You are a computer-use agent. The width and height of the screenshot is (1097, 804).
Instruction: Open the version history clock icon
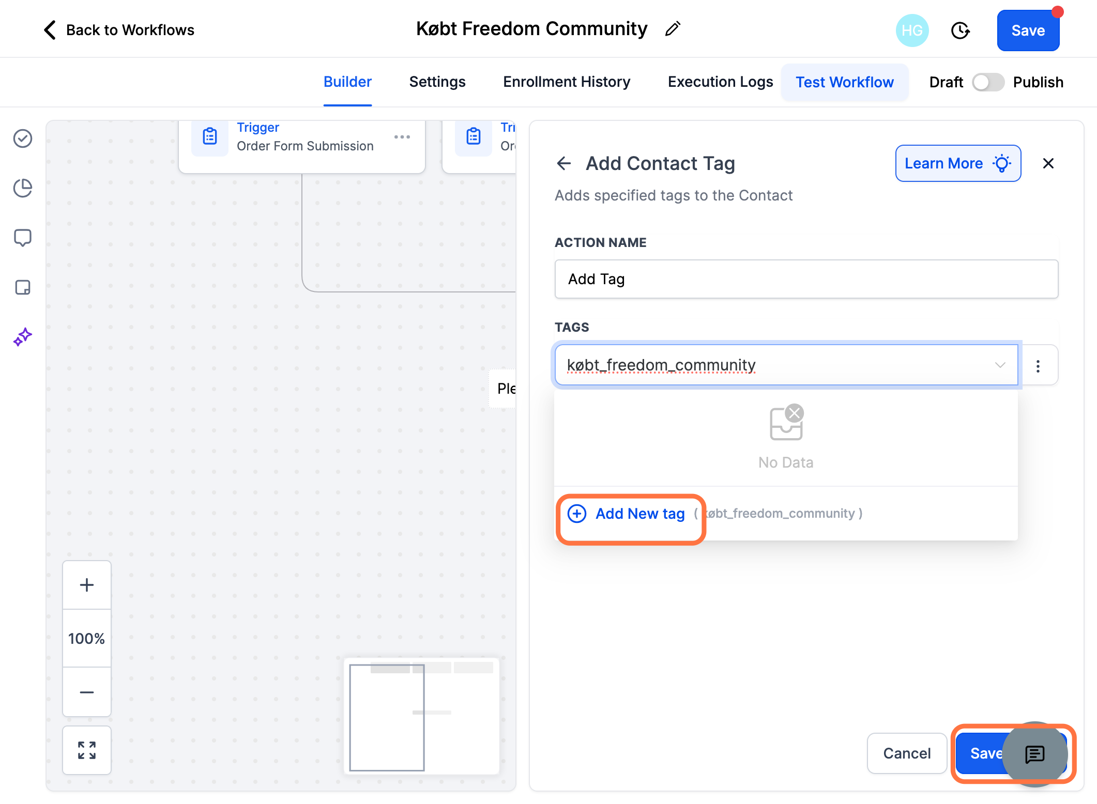coord(960,30)
